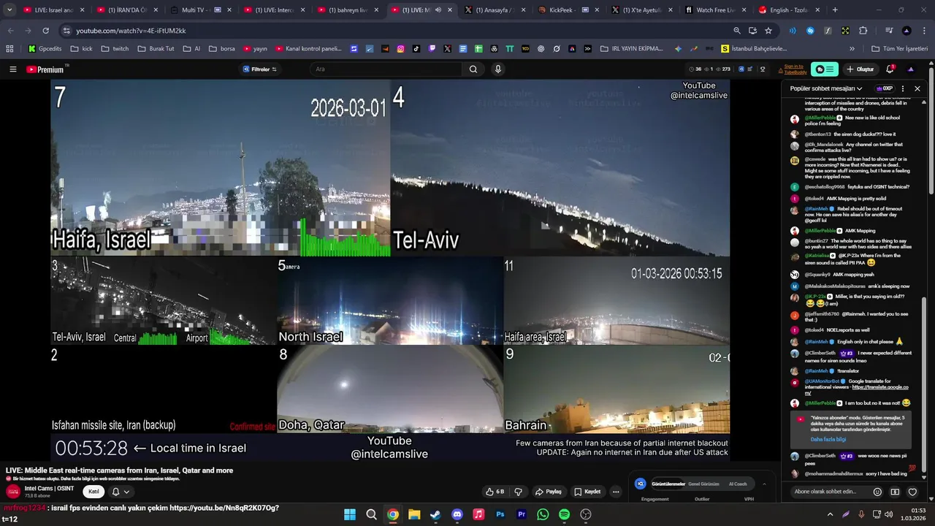This screenshot has height=526, width=935.
Task: Dislike the video with the thumbs-down icon
Action: coord(519,492)
